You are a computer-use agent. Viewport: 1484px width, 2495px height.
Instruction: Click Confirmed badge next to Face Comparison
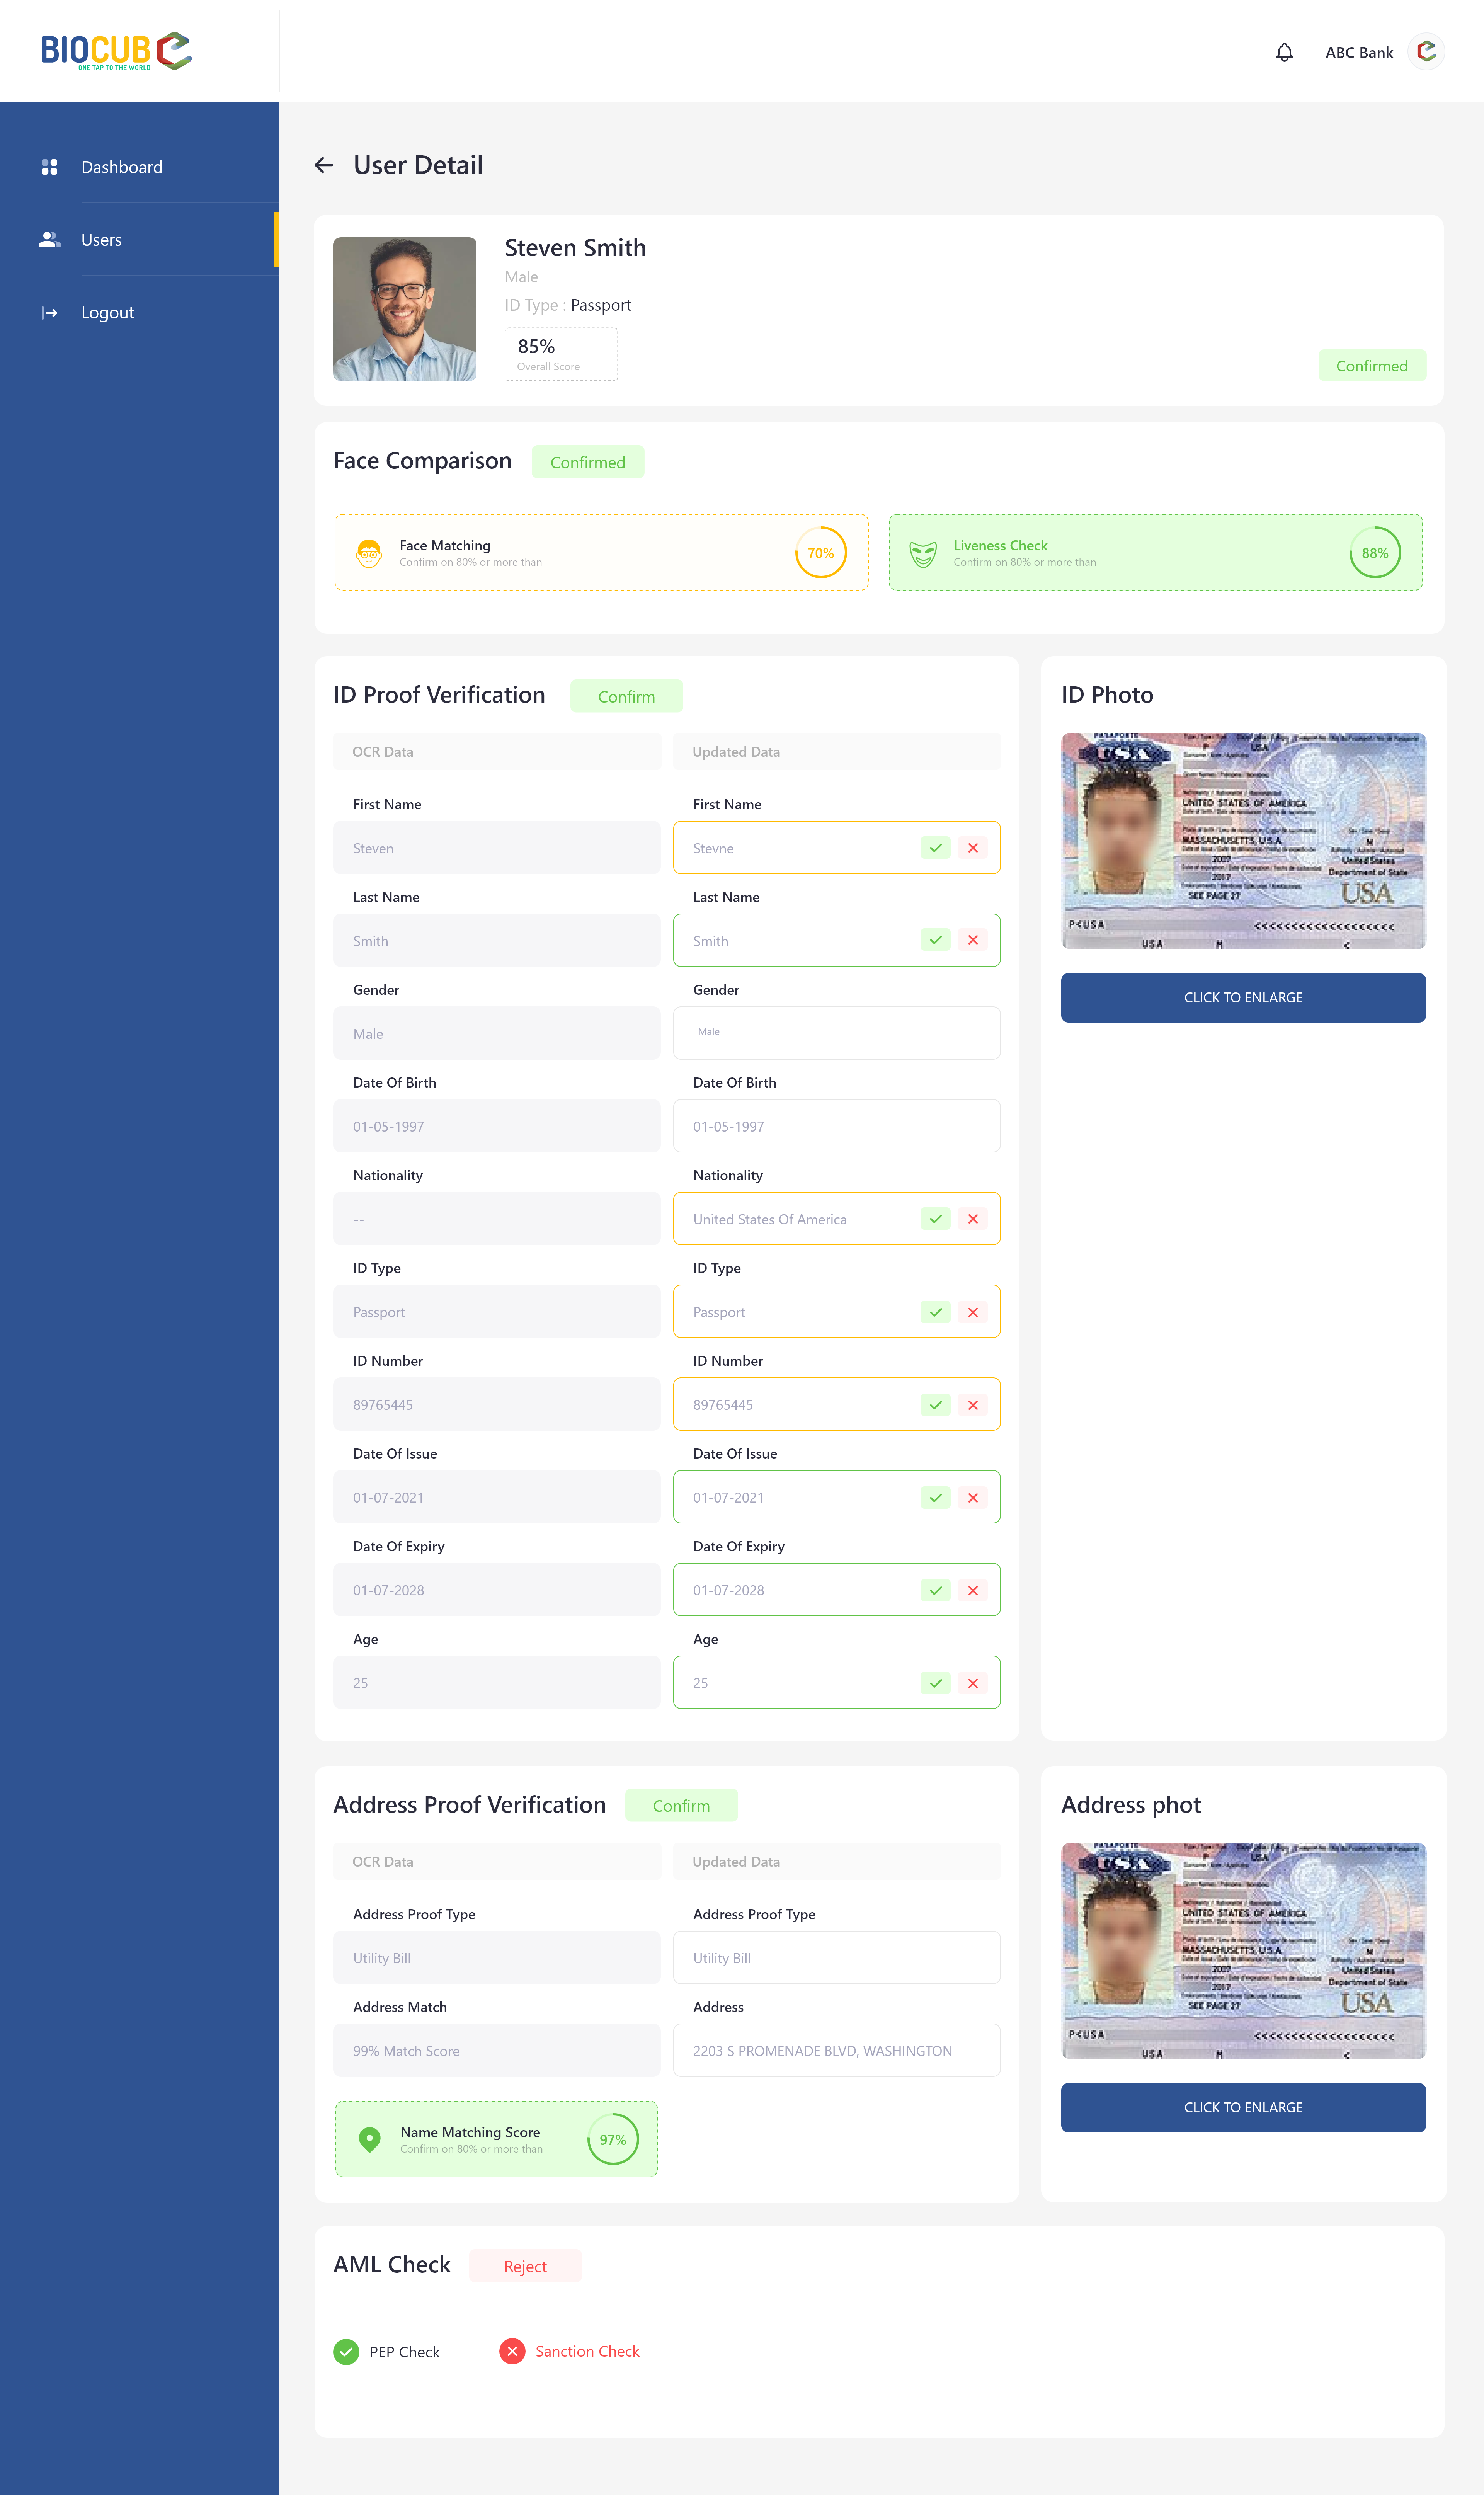(588, 462)
